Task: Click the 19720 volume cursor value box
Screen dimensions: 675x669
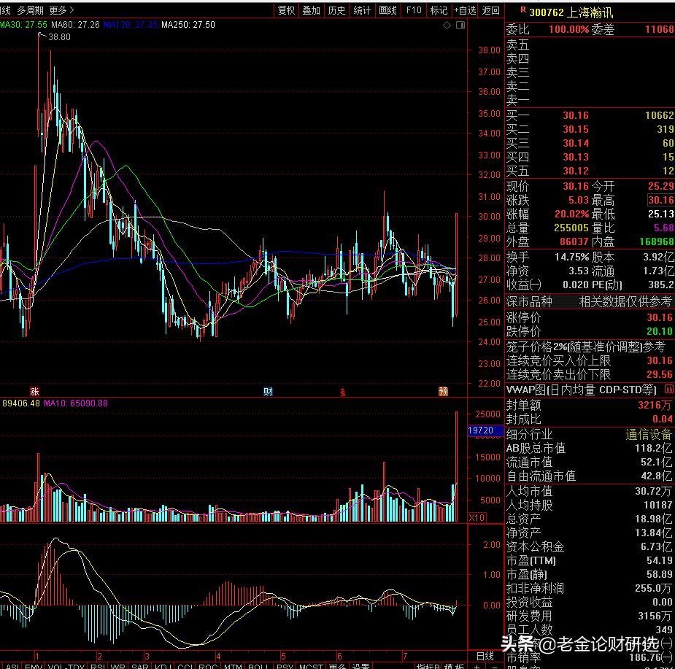Action: point(485,430)
